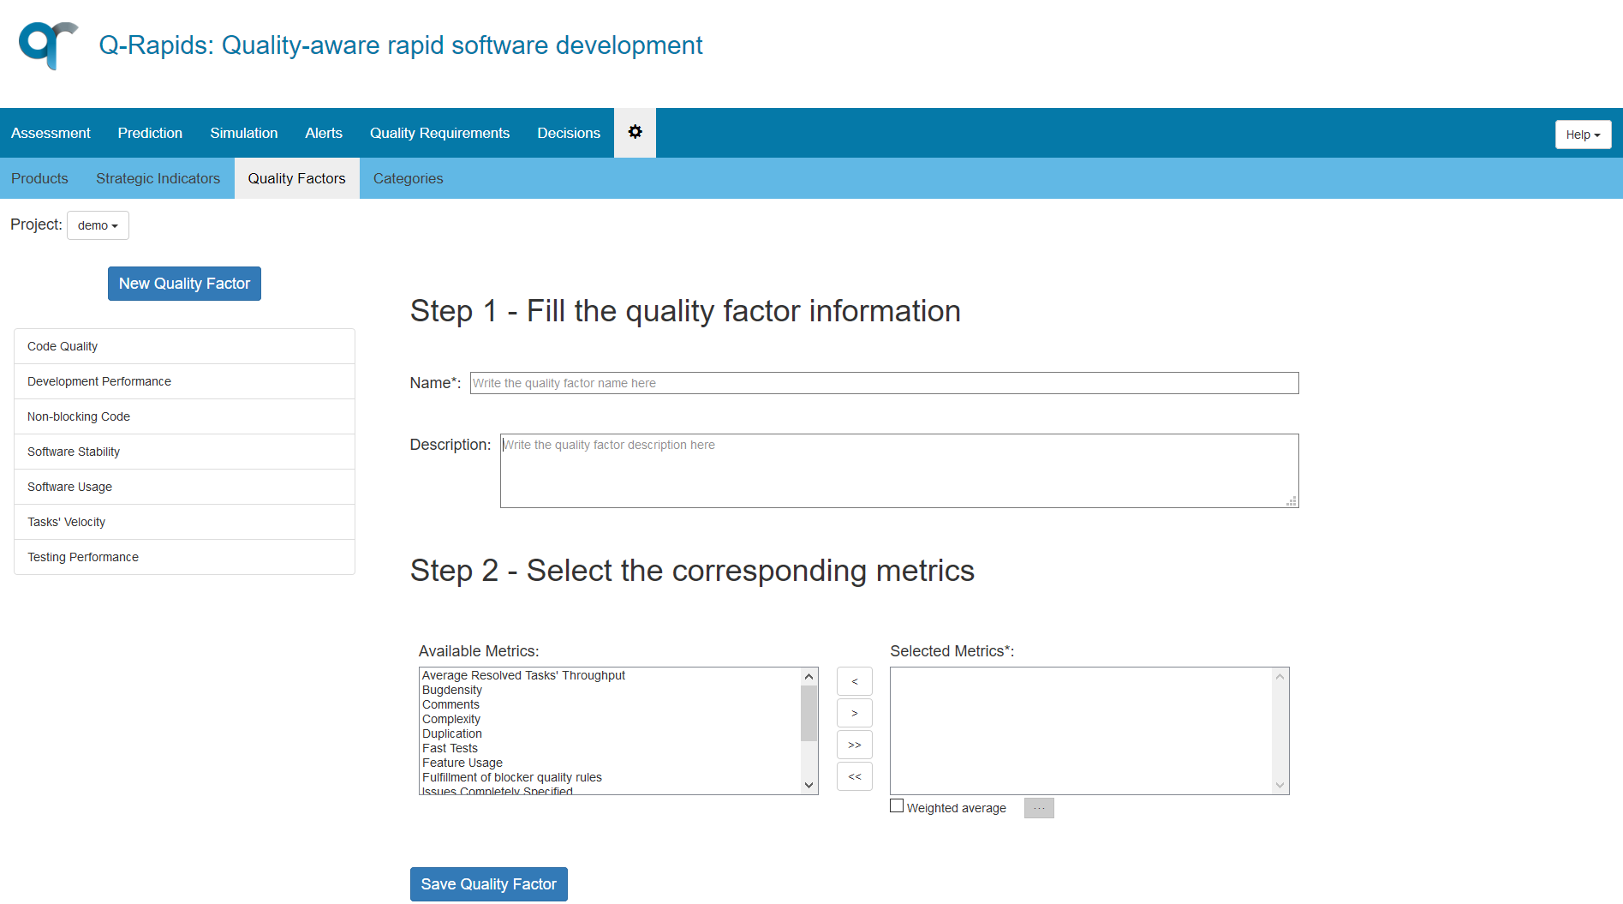This screenshot has height=904, width=1623.
Task: Click the quality factor Name input field
Action: point(884,383)
